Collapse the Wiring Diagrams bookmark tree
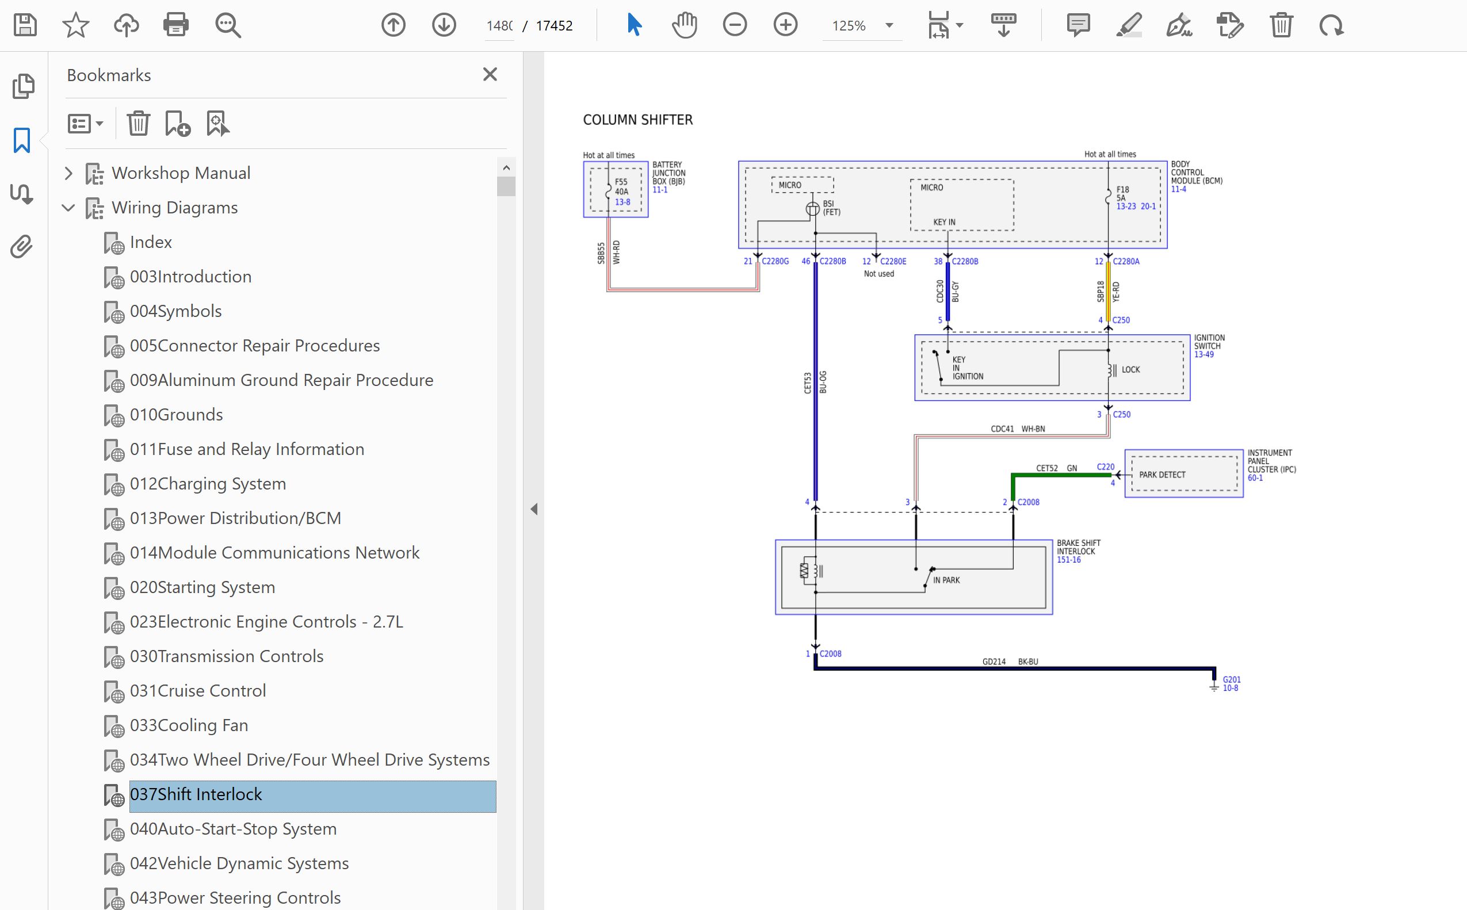 click(68, 208)
